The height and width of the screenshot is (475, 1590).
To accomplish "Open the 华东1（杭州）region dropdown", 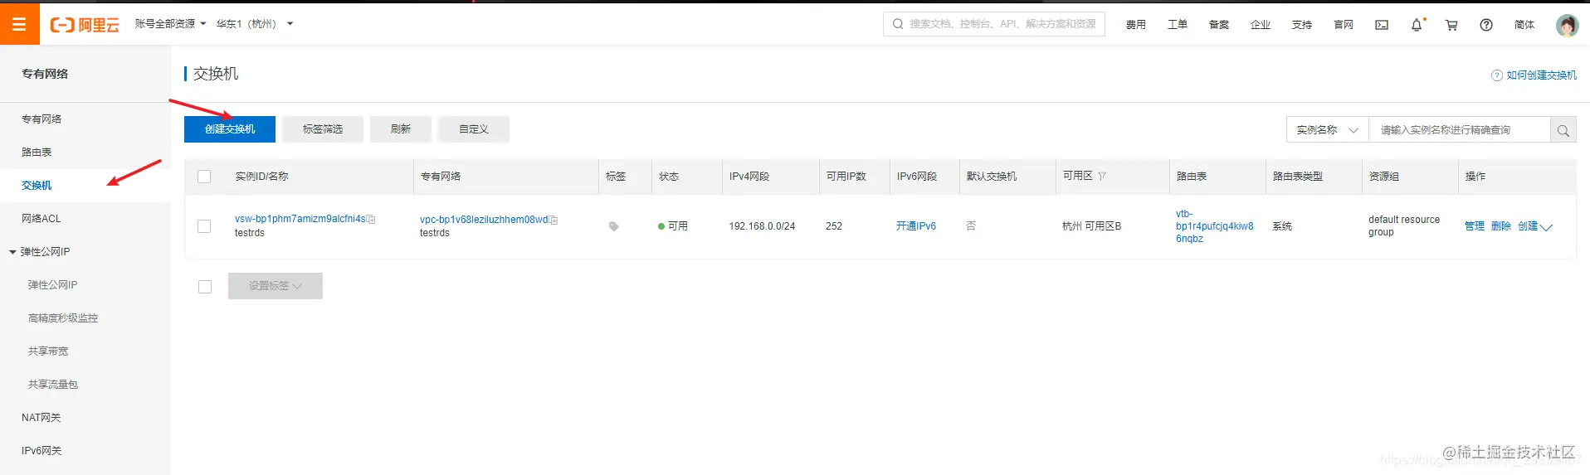I will 255,24.
